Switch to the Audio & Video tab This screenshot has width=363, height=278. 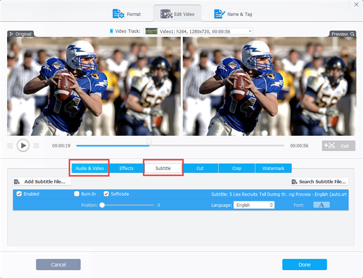tap(89, 168)
